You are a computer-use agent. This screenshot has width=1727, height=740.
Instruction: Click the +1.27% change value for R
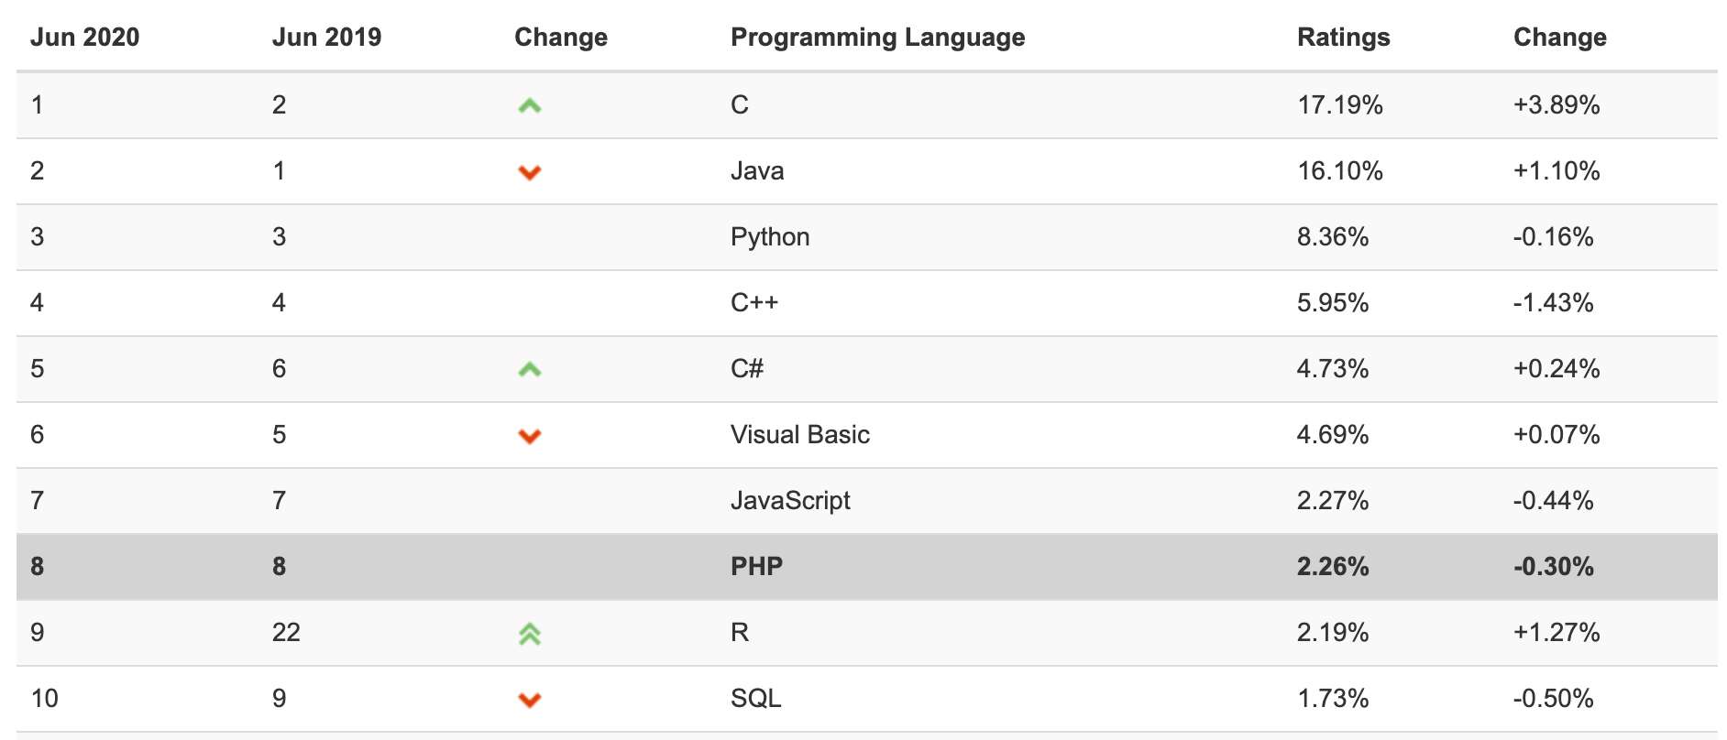1556,633
